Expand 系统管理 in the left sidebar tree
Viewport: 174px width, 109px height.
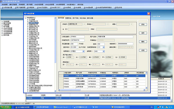[x=2, y=22]
